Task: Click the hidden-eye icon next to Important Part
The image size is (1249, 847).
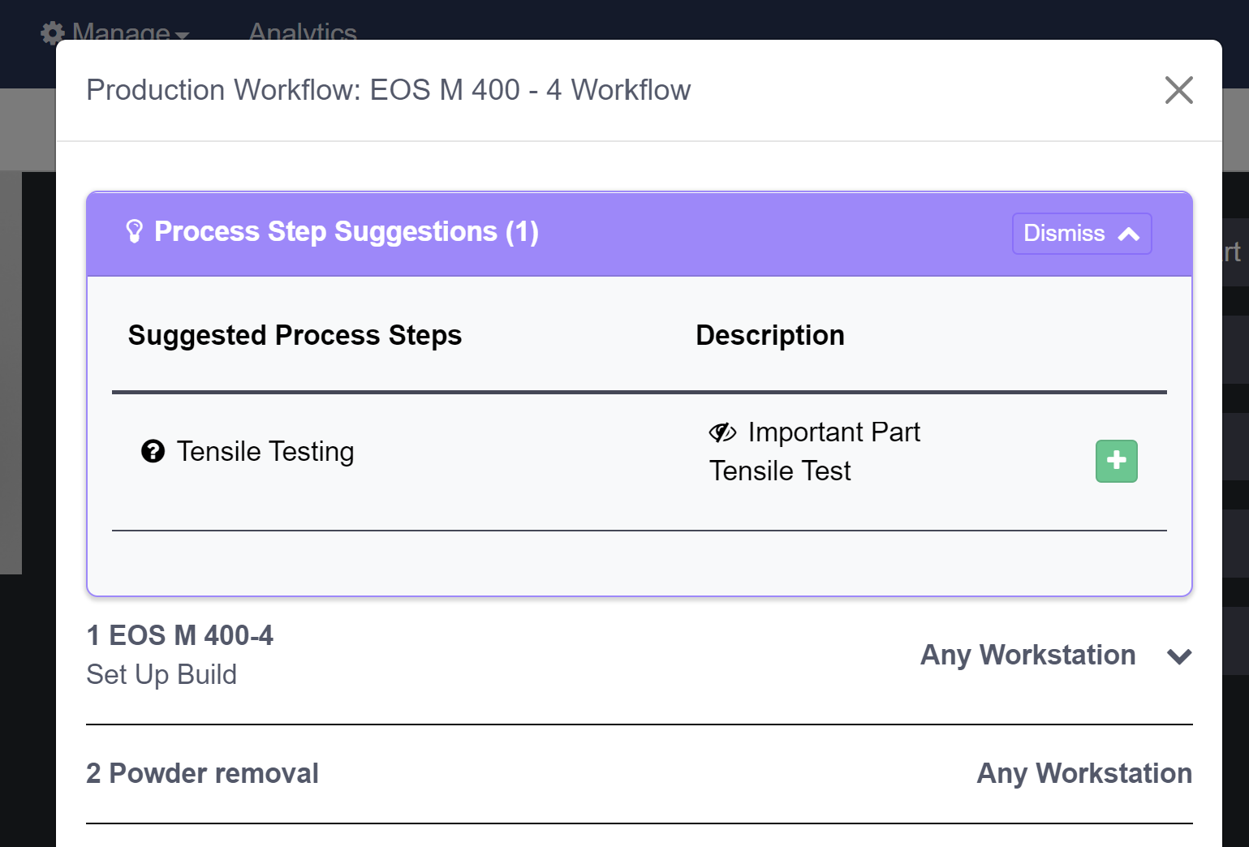Action: click(722, 432)
